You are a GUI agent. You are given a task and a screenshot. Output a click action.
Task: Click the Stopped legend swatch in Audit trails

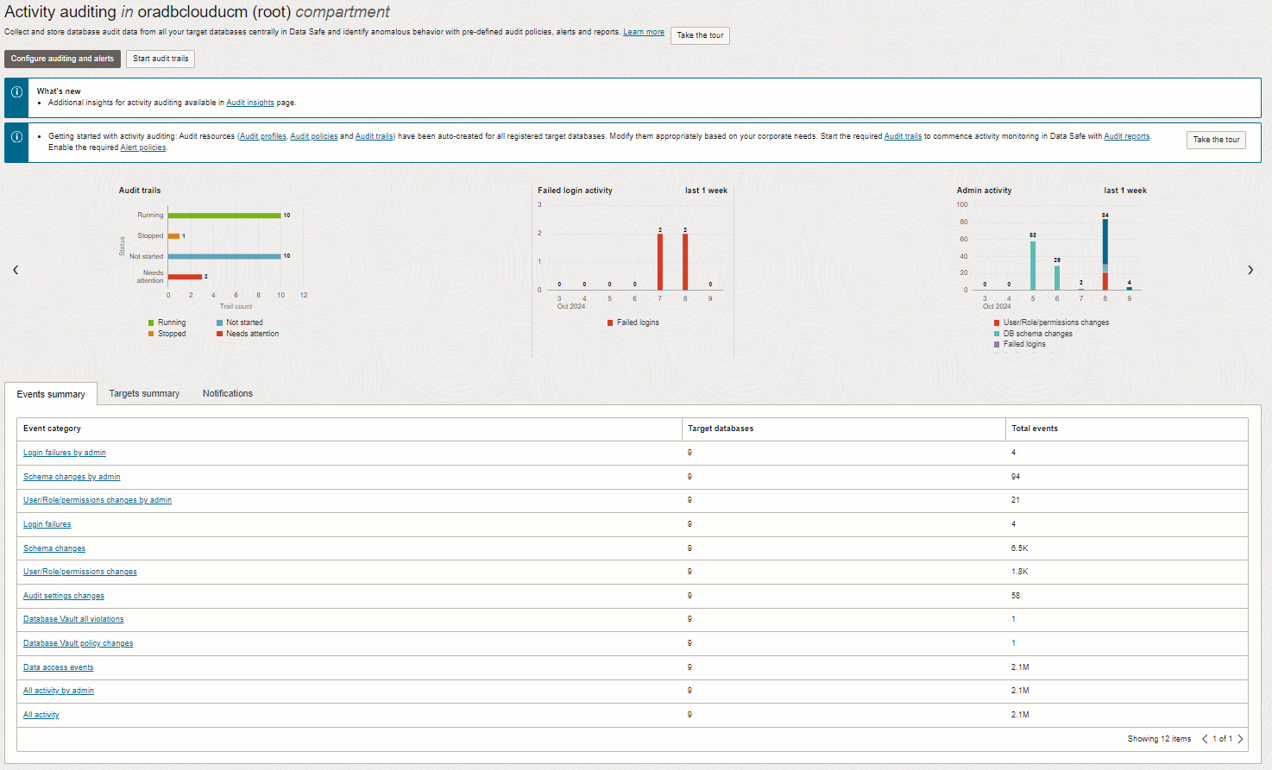click(x=151, y=334)
